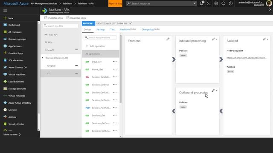
Task: Open options for Home_Get operation
Action: 115,69
